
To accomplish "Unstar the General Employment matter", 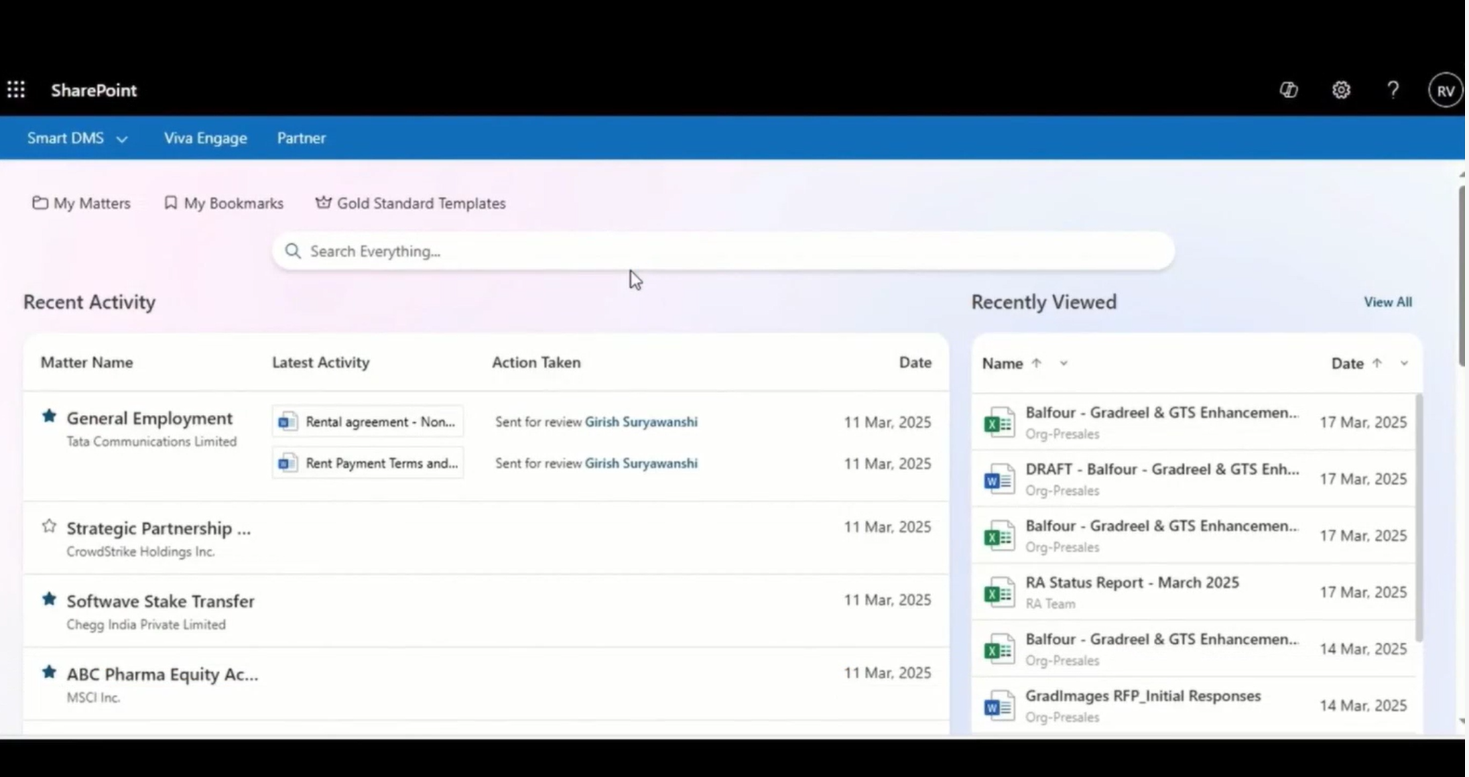I will click(x=49, y=416).
